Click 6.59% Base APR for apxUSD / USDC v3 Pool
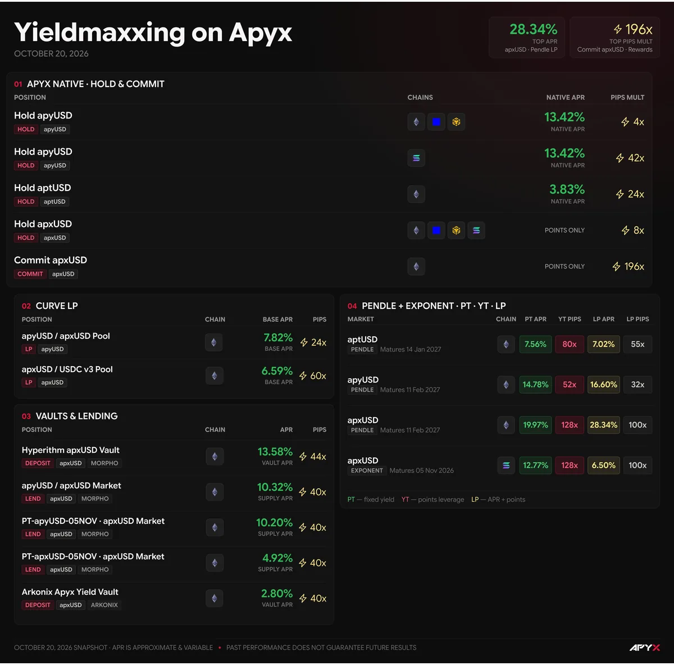The image size is (674, 665). tap(277, 371)
